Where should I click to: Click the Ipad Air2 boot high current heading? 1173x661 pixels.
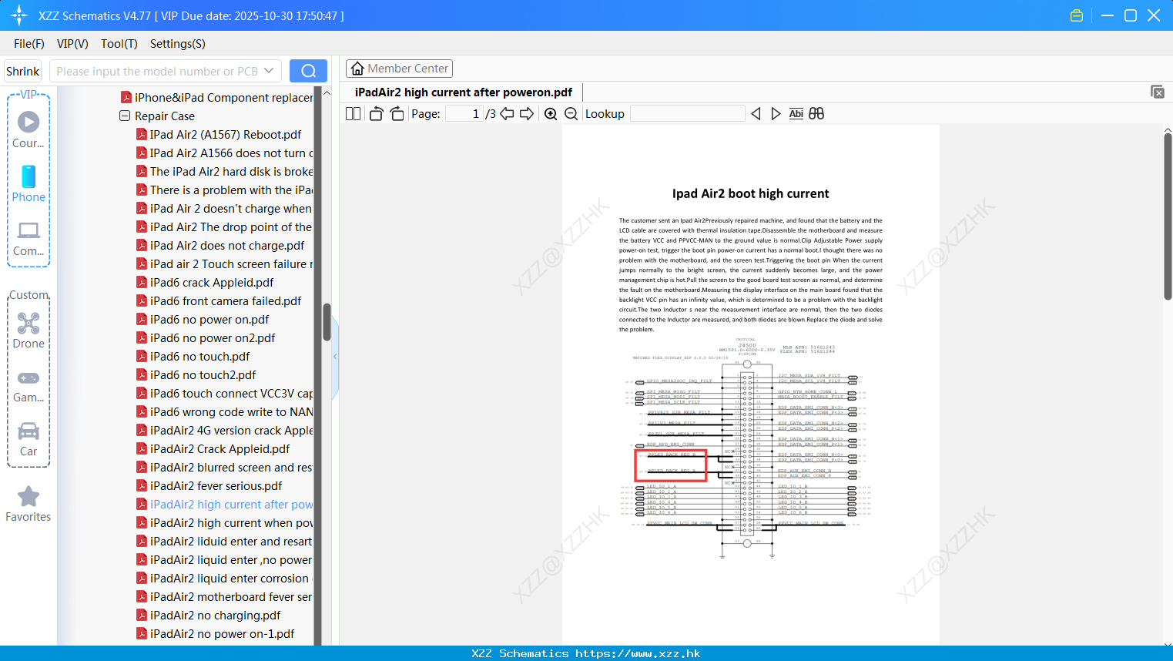pos(750,194)
